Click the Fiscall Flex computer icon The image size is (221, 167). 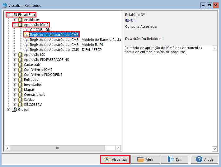[15, 15]
